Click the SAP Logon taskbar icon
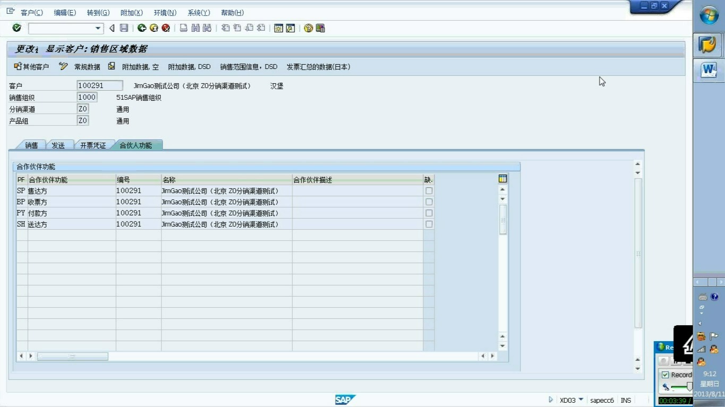Image resolution: width=725 pixels, height=407 pixels. tap(709, 45)
